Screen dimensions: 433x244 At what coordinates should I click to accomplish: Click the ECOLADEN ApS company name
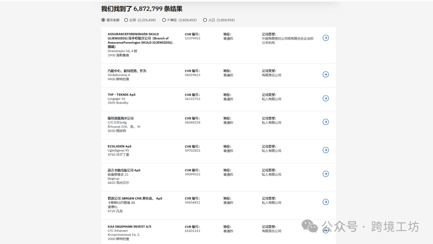pyautogui.click(x=119, y=146)
